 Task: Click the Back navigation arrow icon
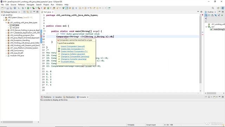97,8
